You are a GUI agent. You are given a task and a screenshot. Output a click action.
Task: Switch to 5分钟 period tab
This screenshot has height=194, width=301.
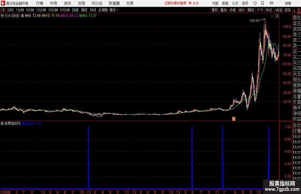30,10
